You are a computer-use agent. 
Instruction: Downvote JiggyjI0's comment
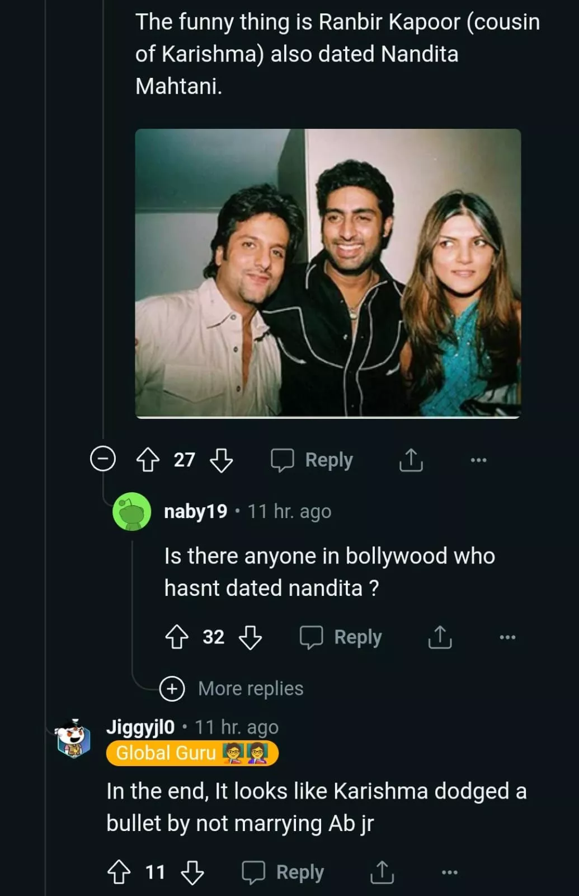point(192,872)
